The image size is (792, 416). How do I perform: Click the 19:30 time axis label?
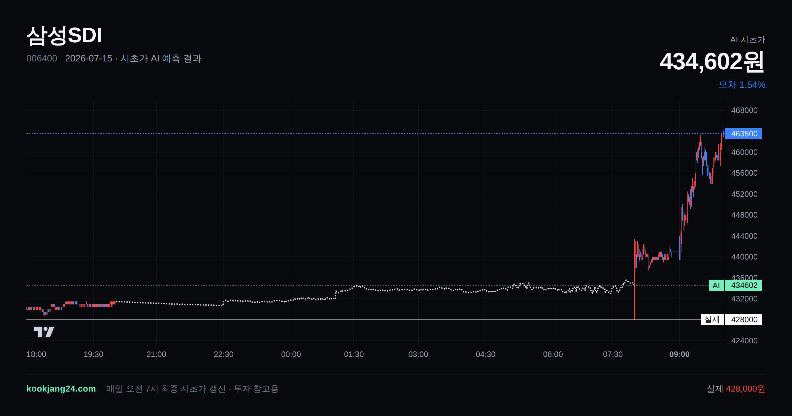(93, 354)
